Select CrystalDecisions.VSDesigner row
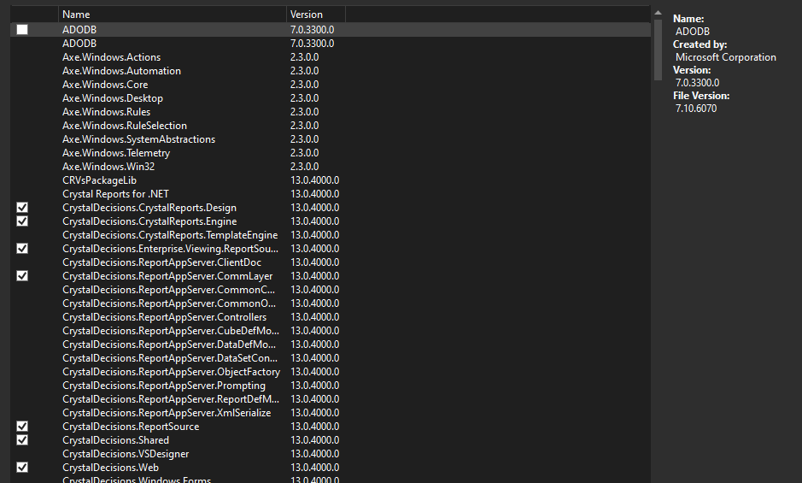The height and width of the screenshot is (483, 802). point(331,454)
